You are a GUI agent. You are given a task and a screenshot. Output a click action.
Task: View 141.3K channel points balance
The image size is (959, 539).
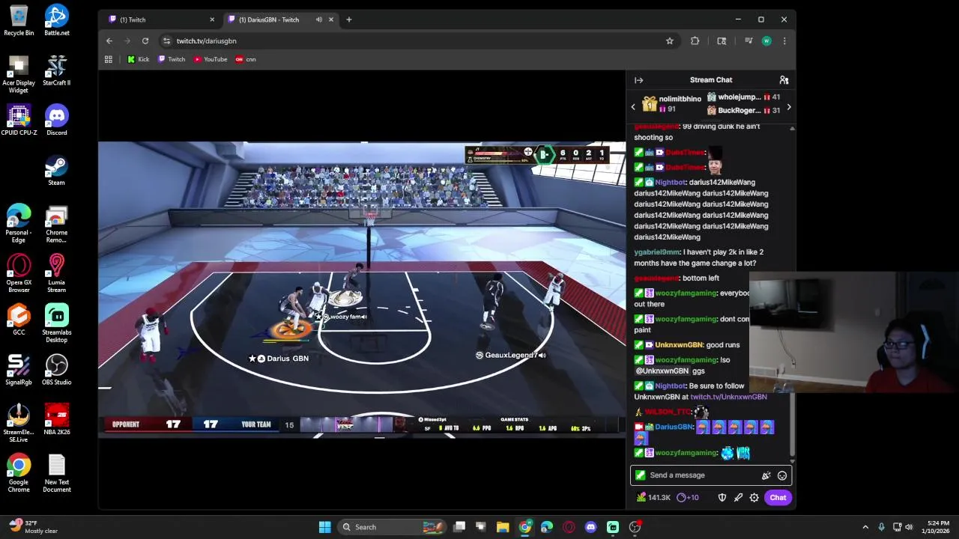click(x=653, y=498)
